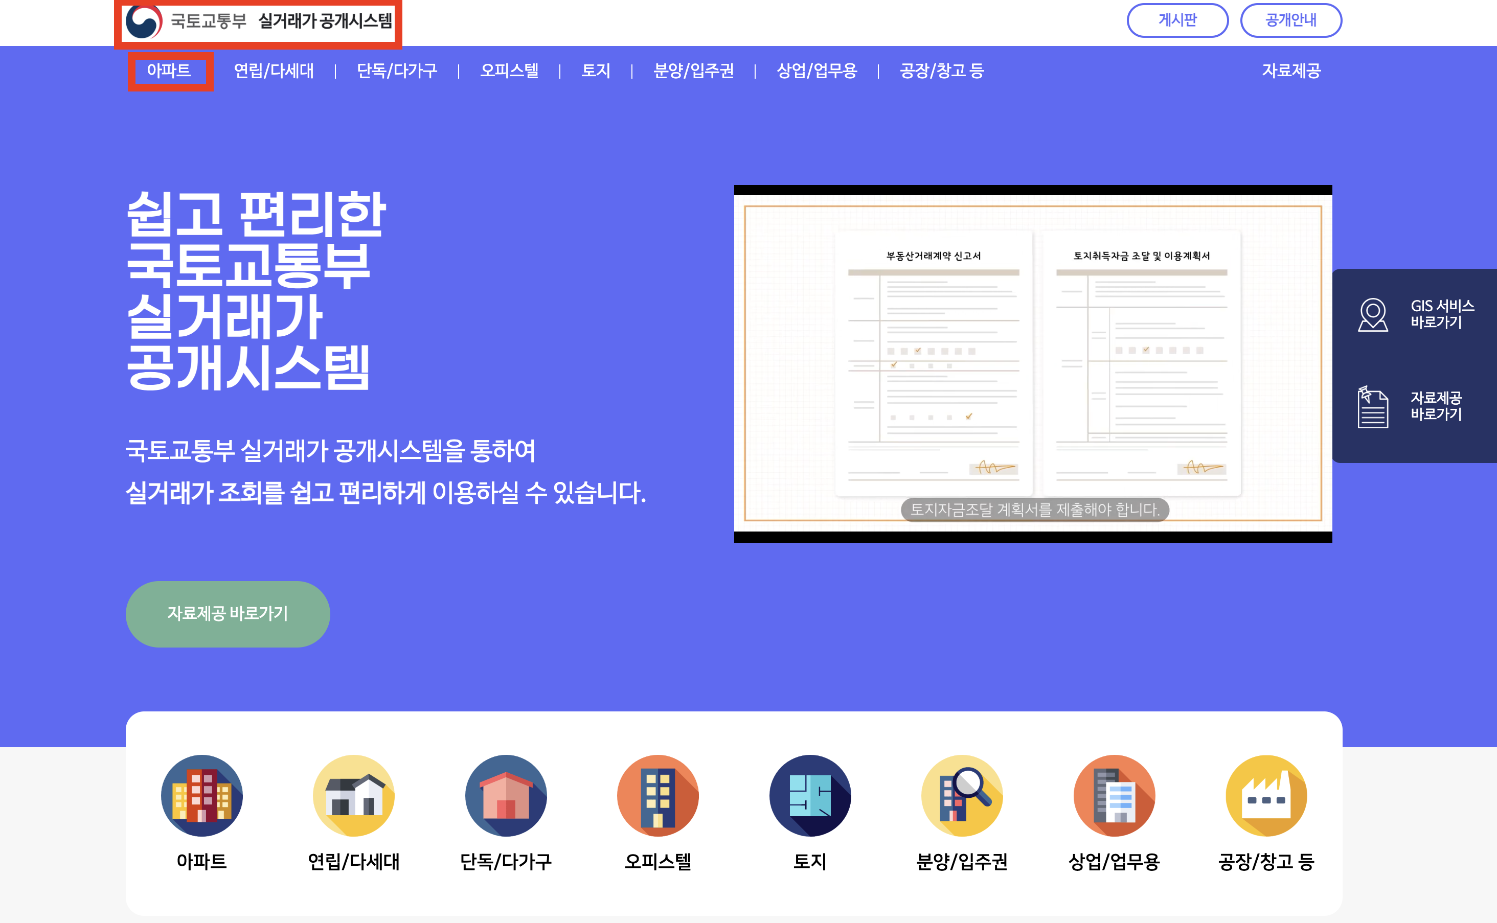Click the 오피스텔 tower icon

click(x=657, y=795)
